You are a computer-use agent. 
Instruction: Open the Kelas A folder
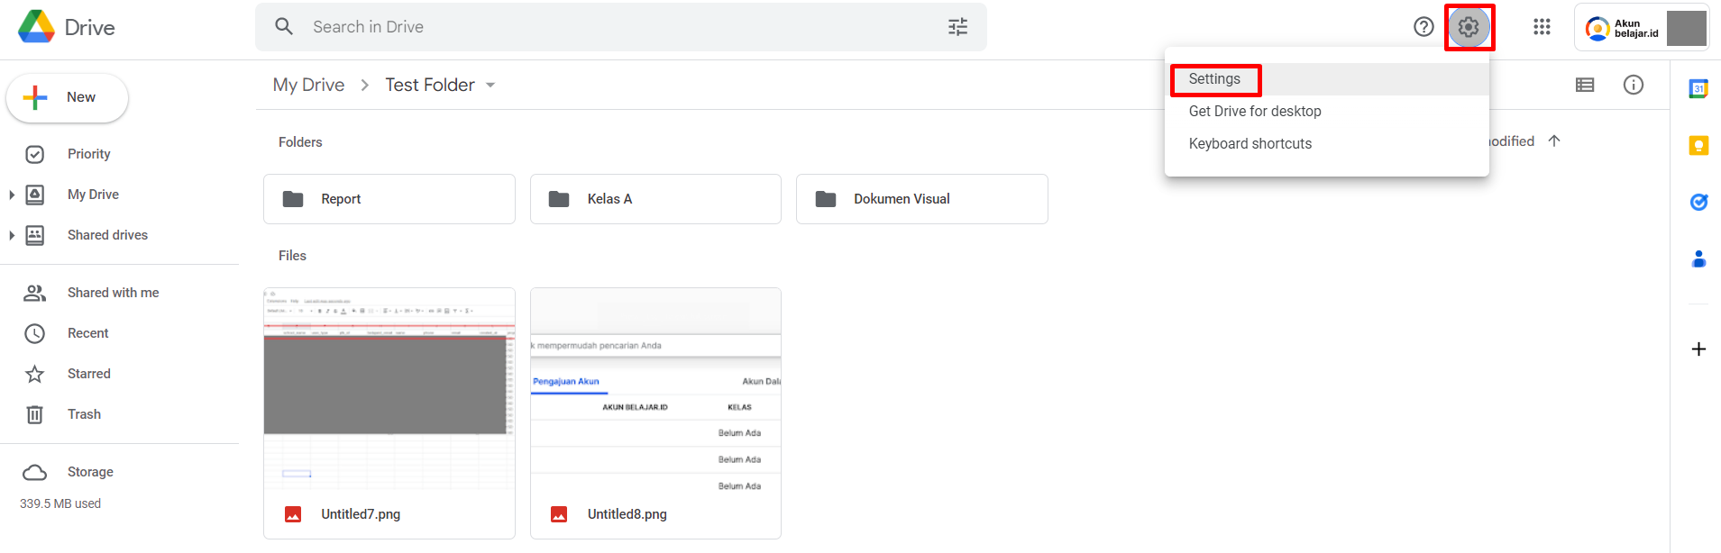click(655, 199)
